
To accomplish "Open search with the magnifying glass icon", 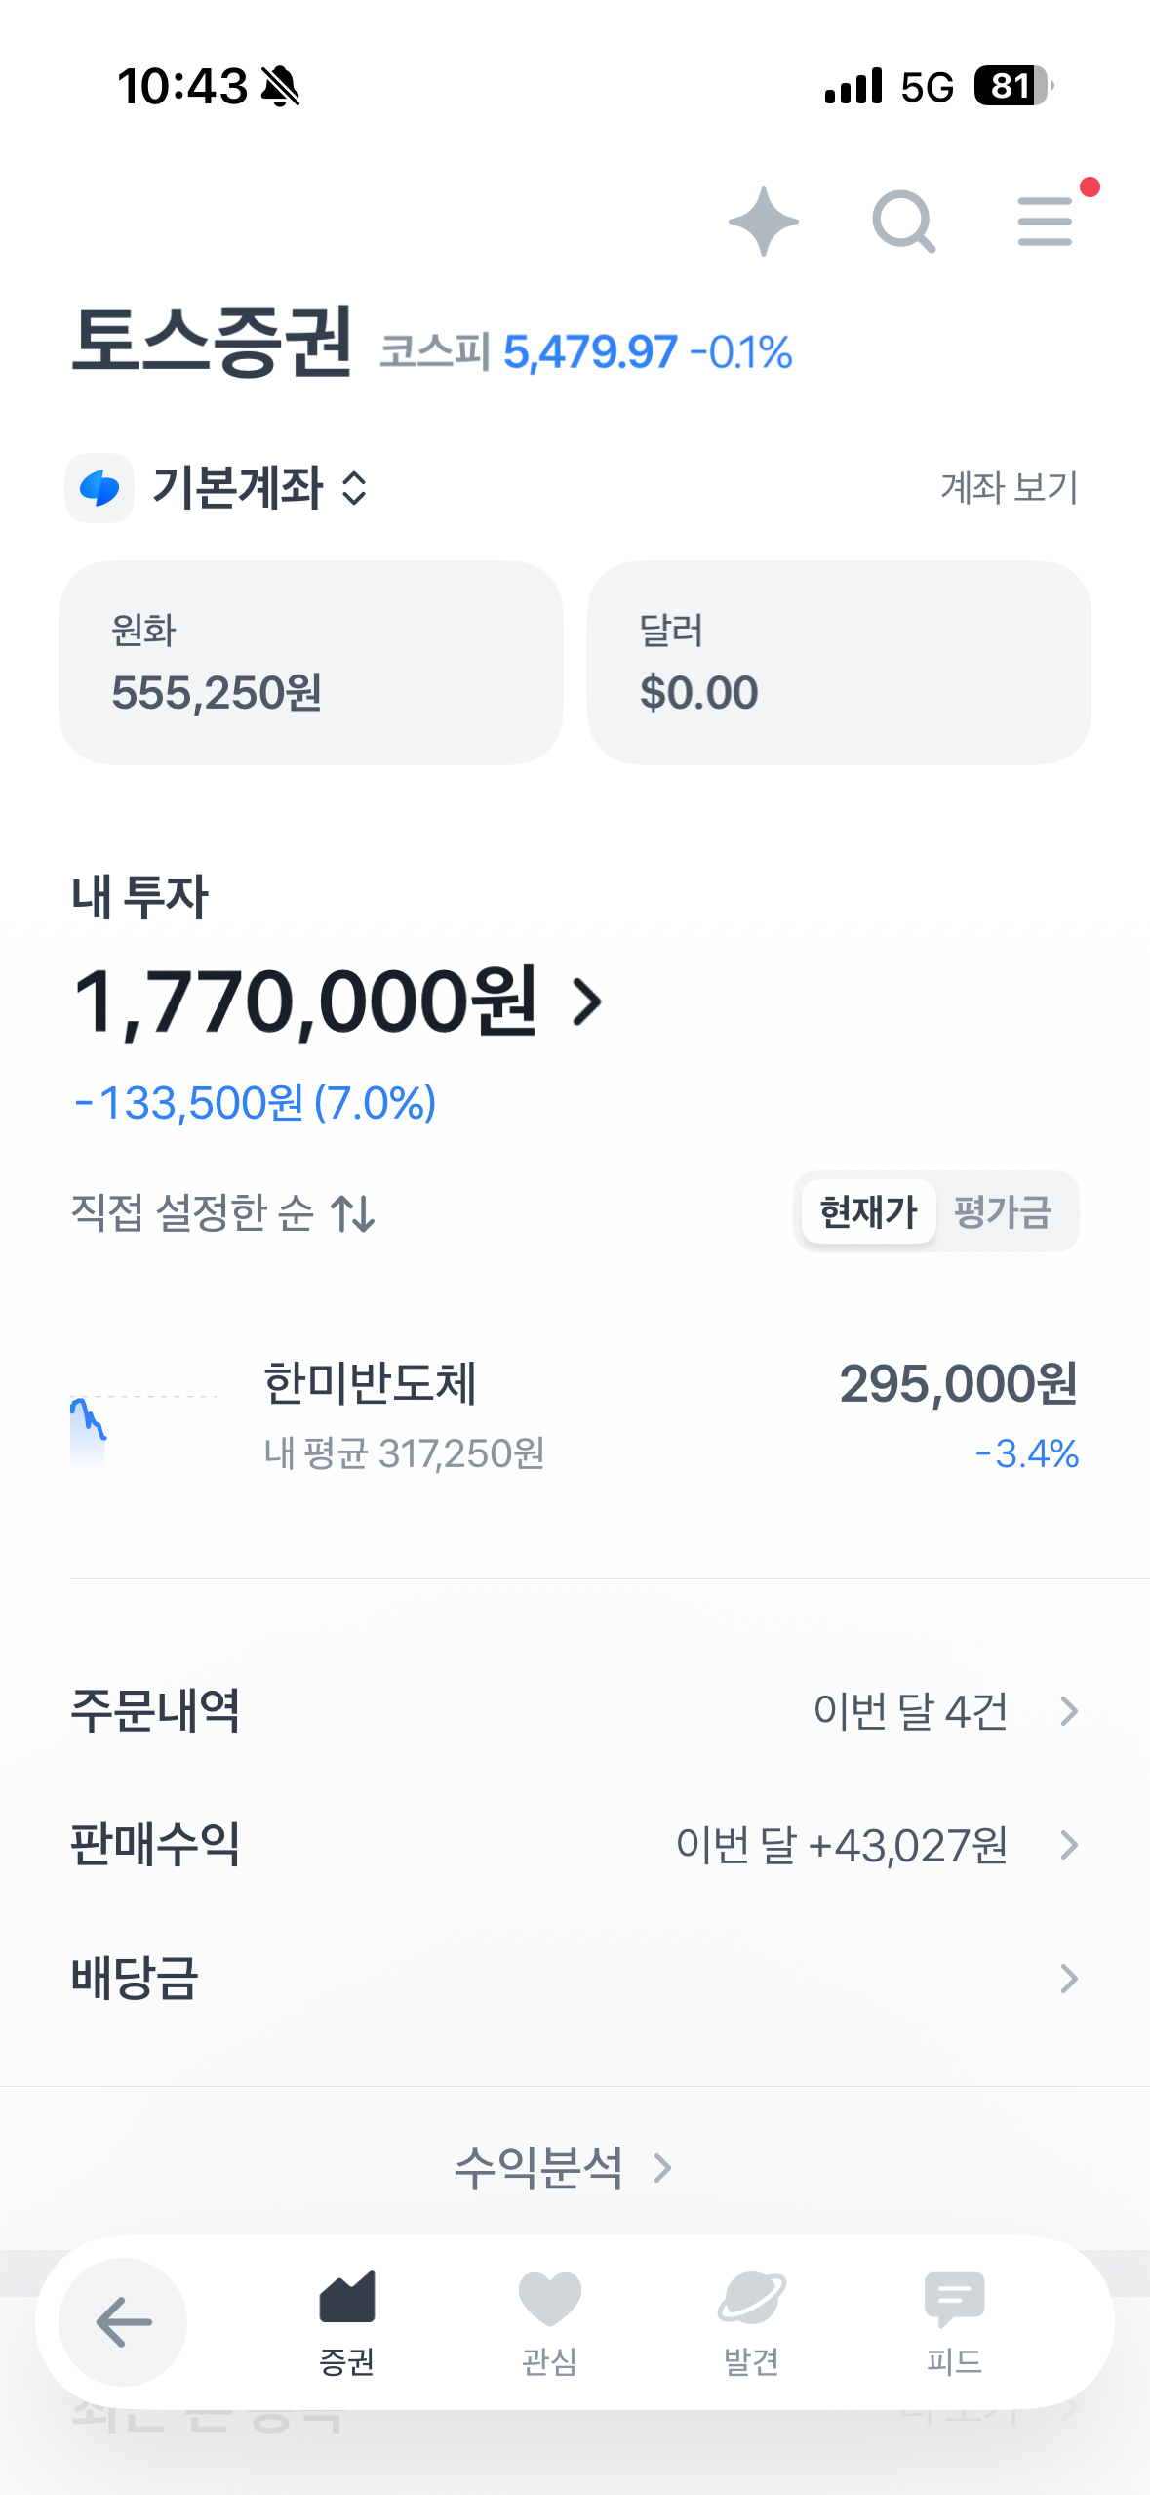I will (x=903, y=222).
